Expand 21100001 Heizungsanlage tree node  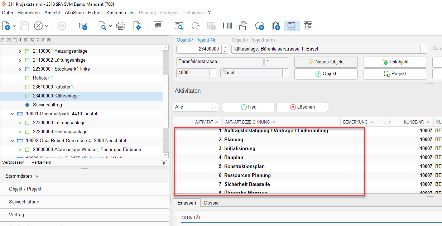tap(20, 51)
